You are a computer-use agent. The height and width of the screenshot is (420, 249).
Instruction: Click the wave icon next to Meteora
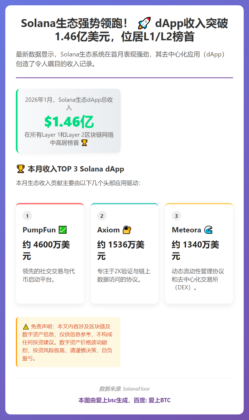pos(208,230)
